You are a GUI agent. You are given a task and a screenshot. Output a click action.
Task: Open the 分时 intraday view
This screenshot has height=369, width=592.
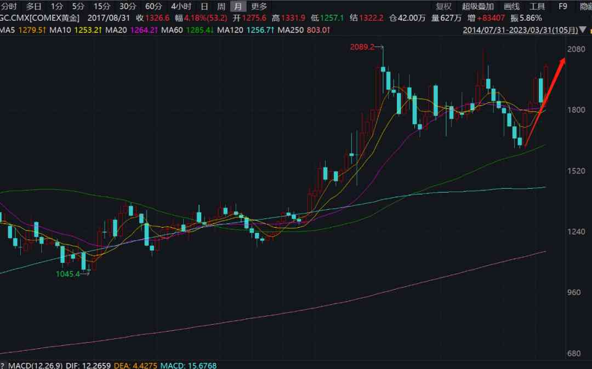(10, 7)
